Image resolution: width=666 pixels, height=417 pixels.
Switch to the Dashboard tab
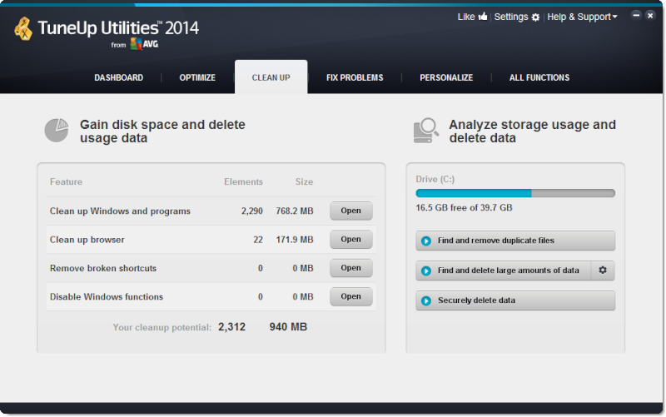click(x=118, y=78)
